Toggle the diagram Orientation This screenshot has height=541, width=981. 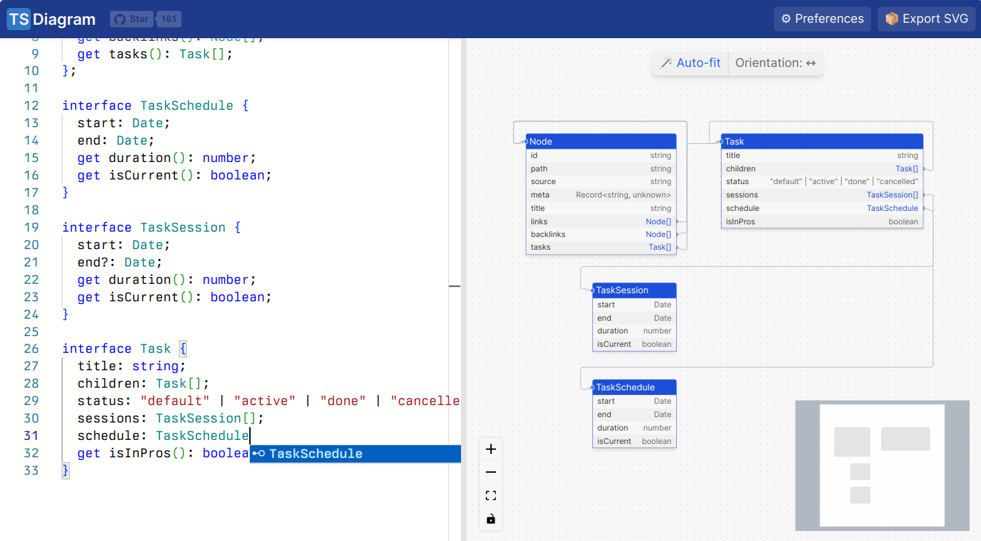pos(775,63)
